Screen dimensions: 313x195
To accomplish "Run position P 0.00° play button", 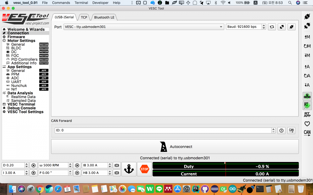I will click(x=77, y=173).
